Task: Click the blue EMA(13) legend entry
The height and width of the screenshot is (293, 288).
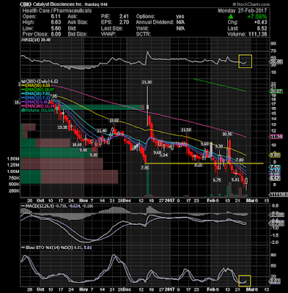Action: click(36, 98)
